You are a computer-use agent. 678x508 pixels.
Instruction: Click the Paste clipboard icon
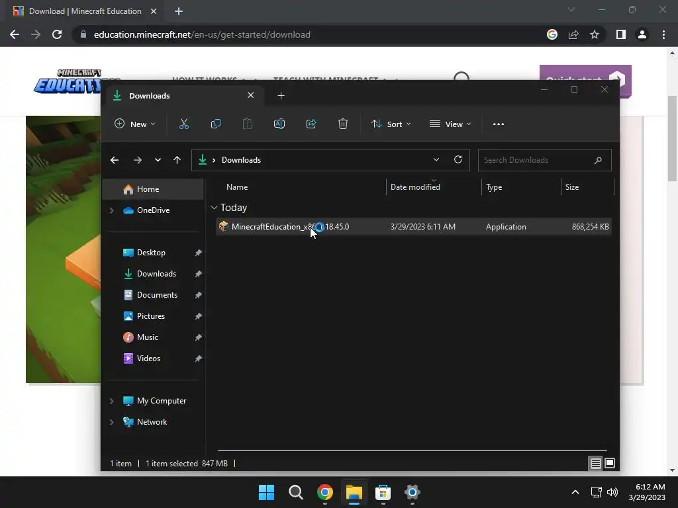248,124
